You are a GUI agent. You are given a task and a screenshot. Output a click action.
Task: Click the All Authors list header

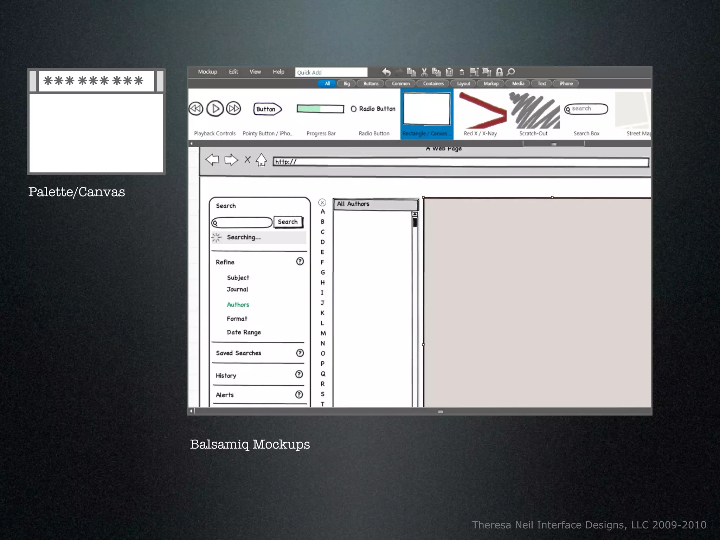[376, 204]
